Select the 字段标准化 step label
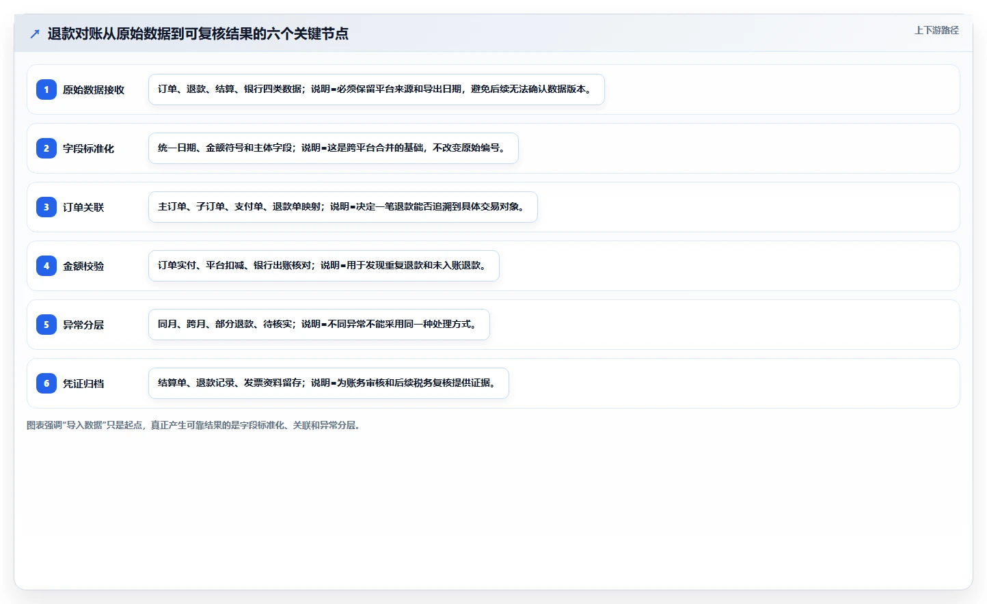This screenshot has height=604, width=987. (88, 148)
